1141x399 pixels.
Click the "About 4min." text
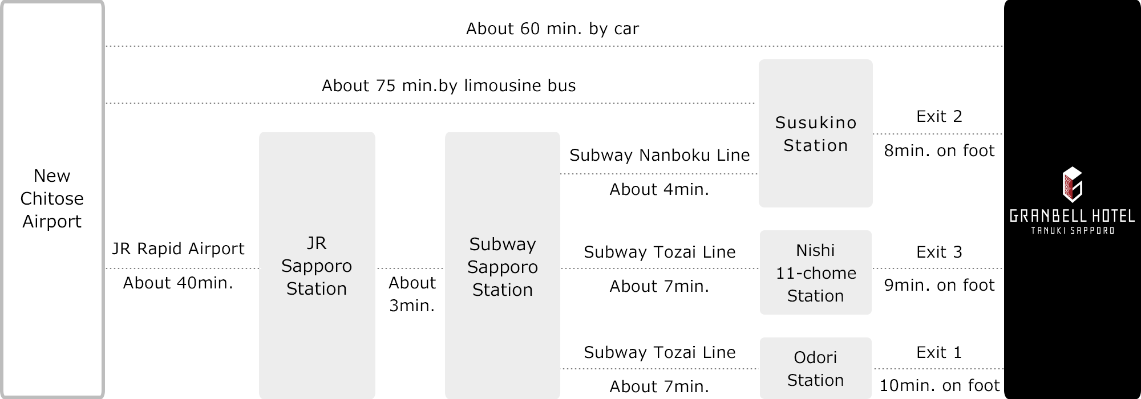(x=659, y=189)
